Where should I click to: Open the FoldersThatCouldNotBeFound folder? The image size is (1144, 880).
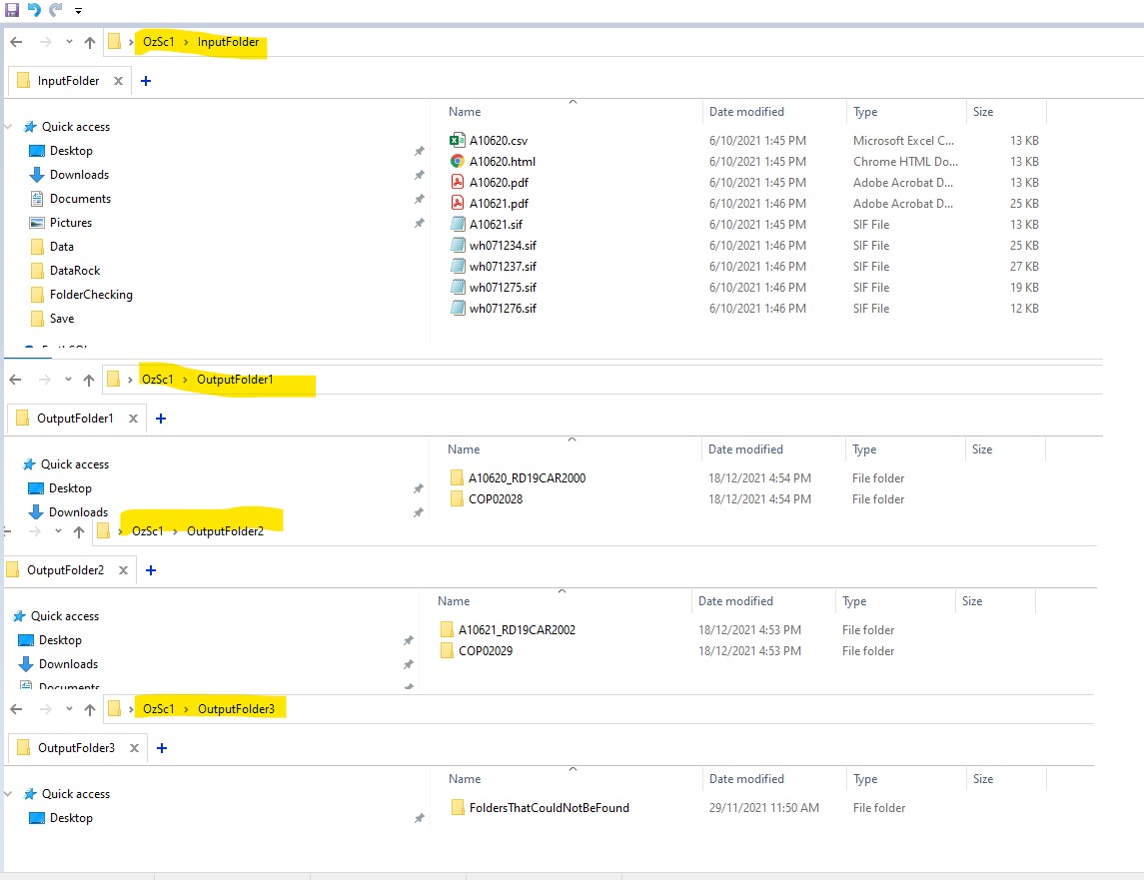tap(549, 808)
